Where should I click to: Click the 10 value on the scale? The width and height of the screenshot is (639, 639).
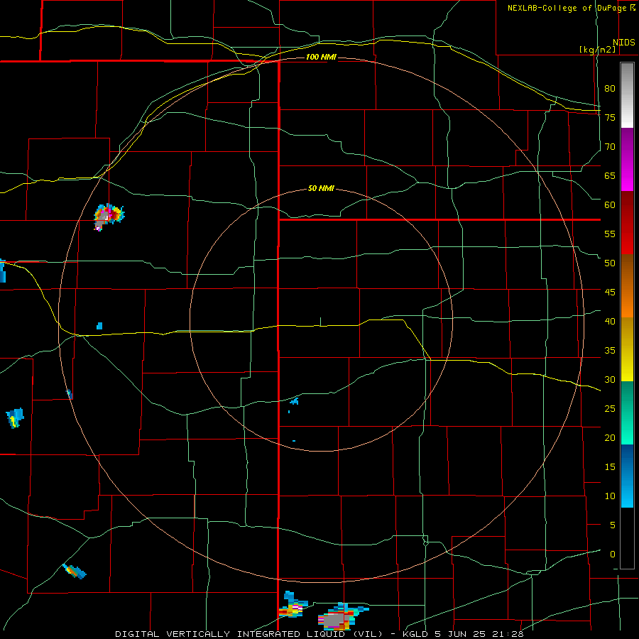pos(610,496)
